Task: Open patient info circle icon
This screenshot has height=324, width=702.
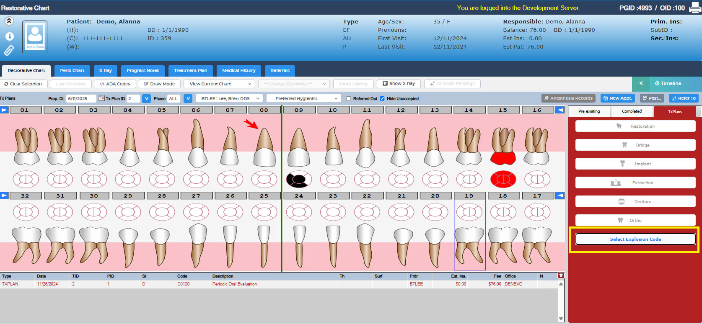Action: pyautogui.click(x=9, y=36)
